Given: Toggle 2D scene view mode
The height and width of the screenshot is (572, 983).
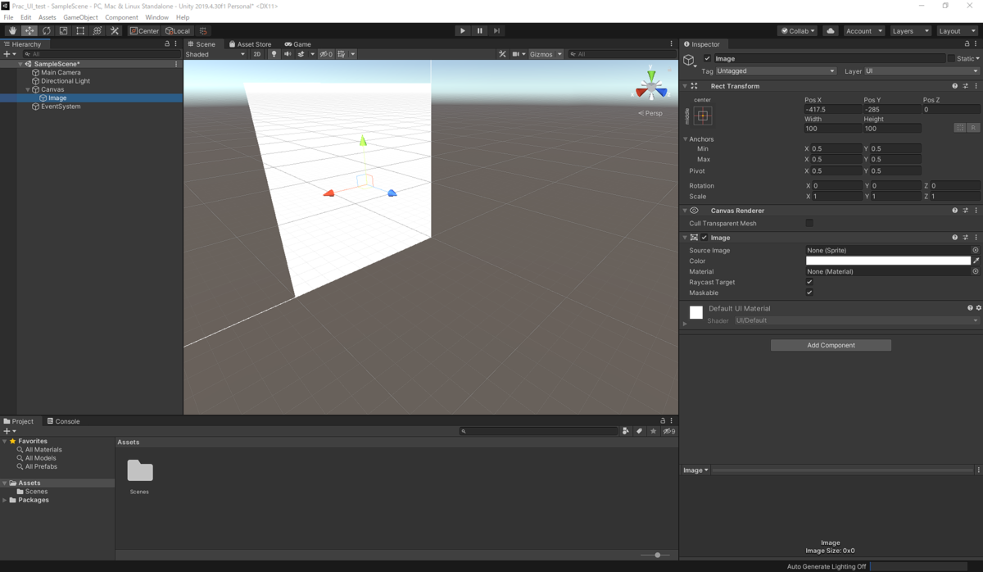Looking at the screenshot, I should click(256, 54).
